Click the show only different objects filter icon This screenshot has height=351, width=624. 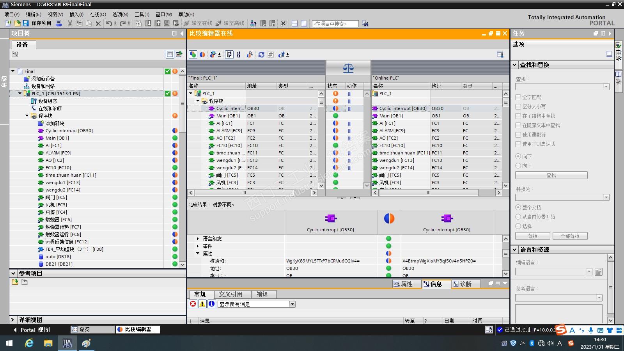click(x=202, y=55)
